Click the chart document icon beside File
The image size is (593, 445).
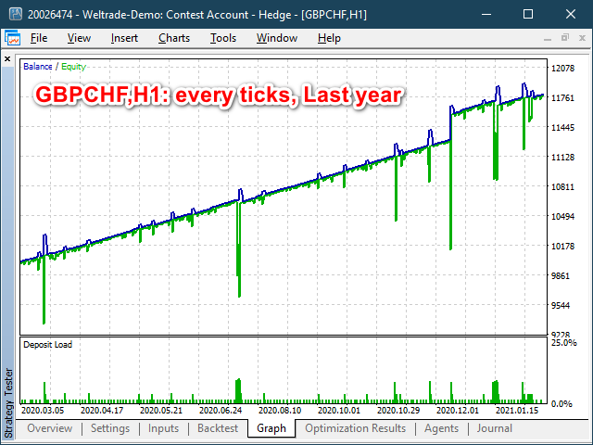(x=12, y=38)
